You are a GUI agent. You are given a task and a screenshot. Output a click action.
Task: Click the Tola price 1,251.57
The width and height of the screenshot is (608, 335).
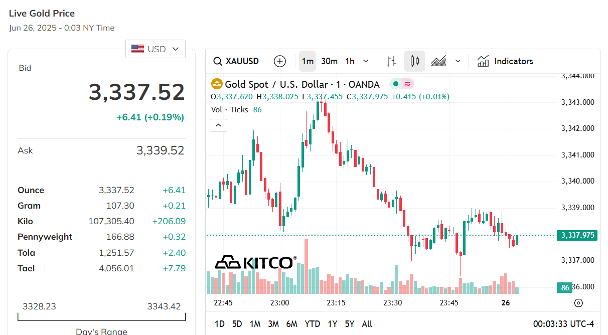pos(117,253)
